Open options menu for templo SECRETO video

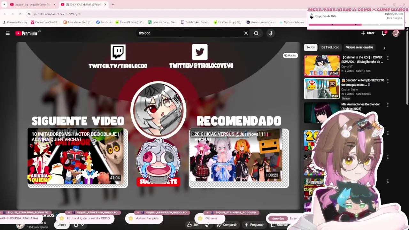point(388,81)
